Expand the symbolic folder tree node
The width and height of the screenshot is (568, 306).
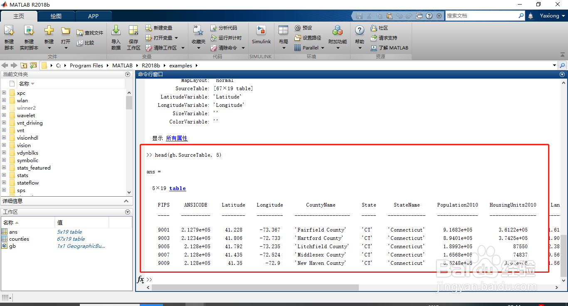point(4,160)
